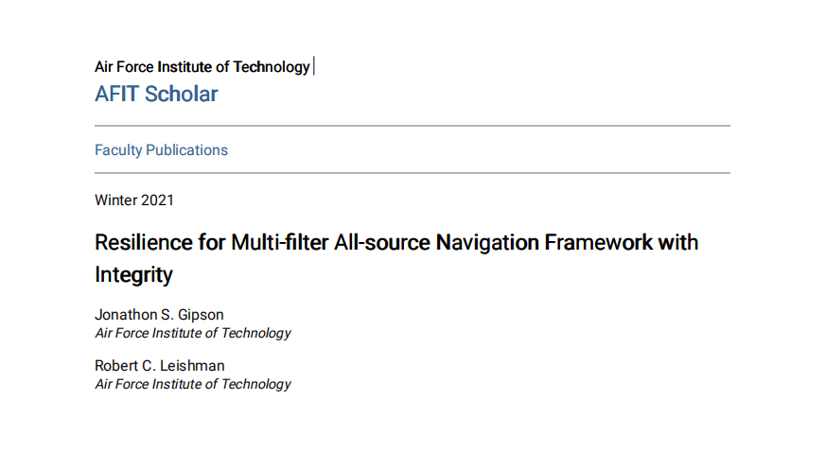Click the divider line above Faculty Publications

413,126
